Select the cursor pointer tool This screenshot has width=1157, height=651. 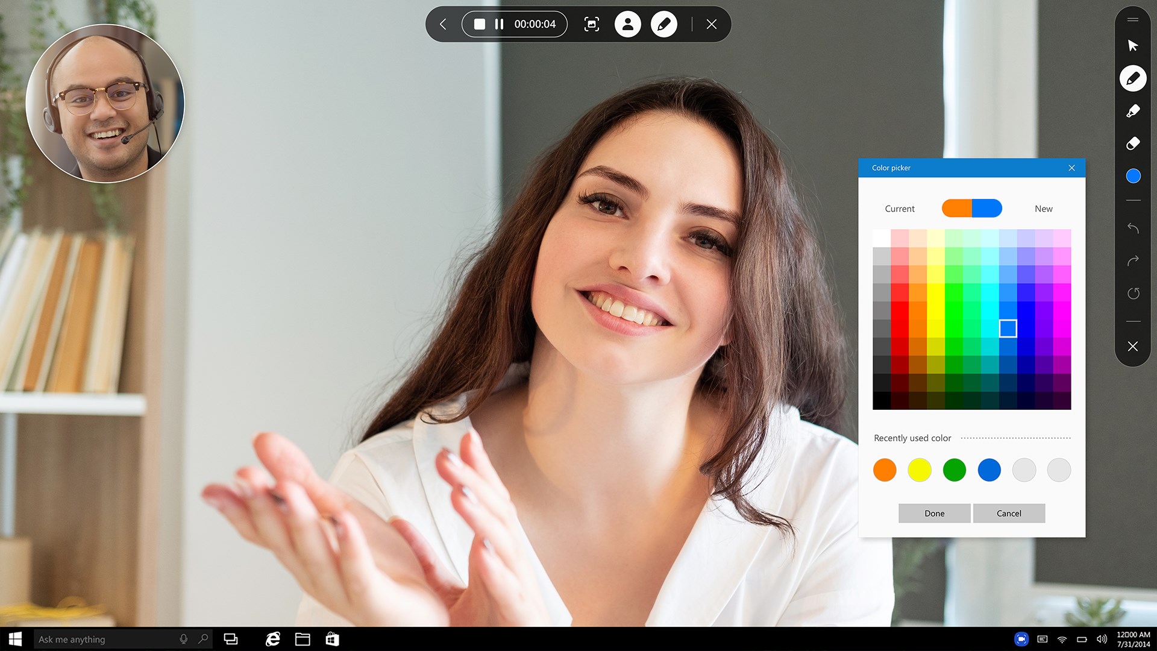coord(1132,46)
